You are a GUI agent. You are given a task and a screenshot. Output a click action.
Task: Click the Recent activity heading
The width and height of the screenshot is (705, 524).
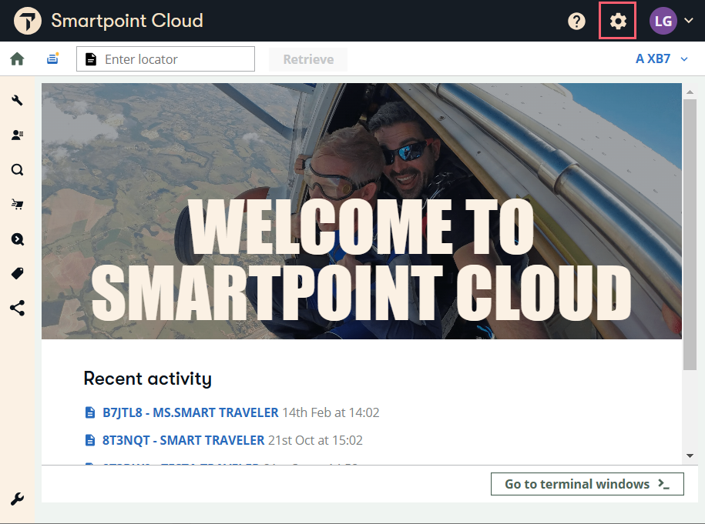pos(147,379)
